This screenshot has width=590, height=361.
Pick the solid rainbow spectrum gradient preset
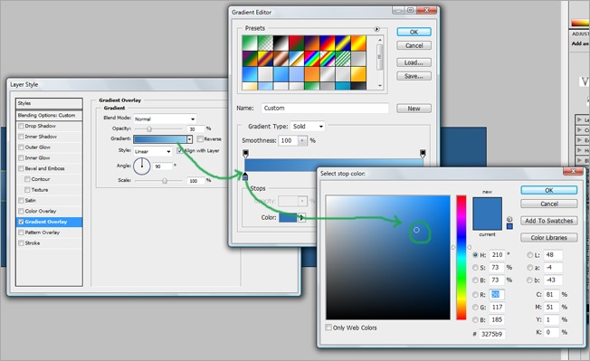tap(312, 59)
